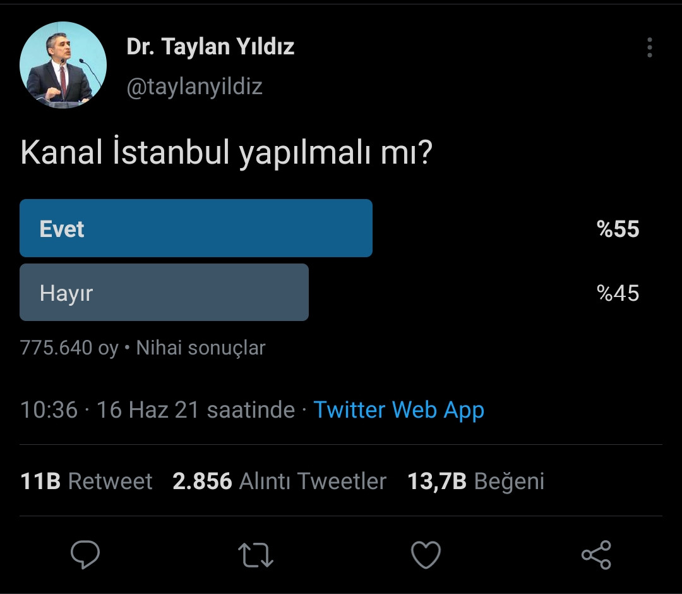
Task: Select the heart outline to favorite this poll
Action: (x=426, y=555)
